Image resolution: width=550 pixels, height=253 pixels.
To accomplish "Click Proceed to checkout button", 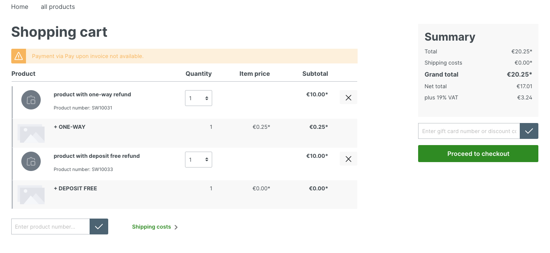I will pyautogui.click(x=478, y=154).
